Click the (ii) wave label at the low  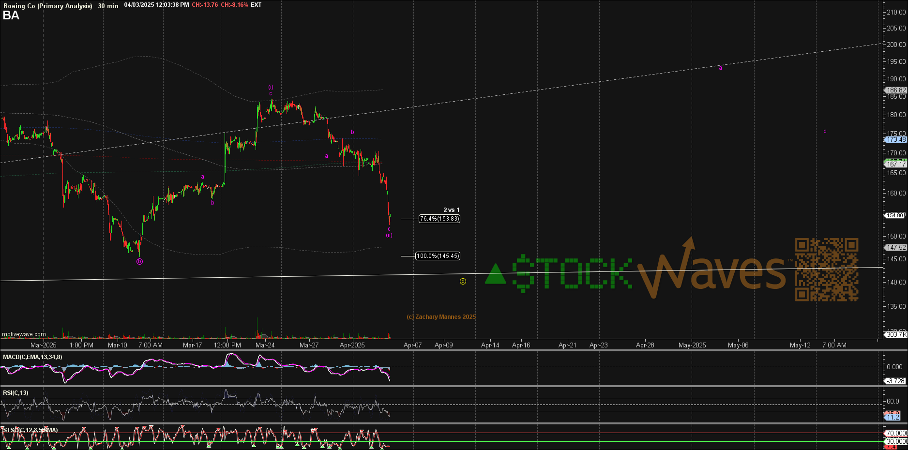coord(389,236)
